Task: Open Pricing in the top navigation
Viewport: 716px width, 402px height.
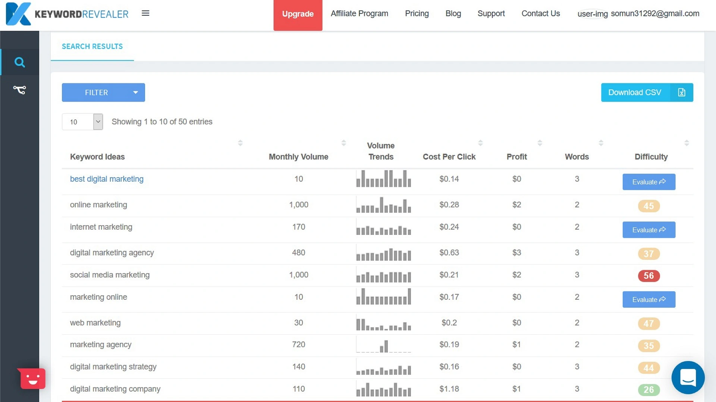Action: pos(417,14)
